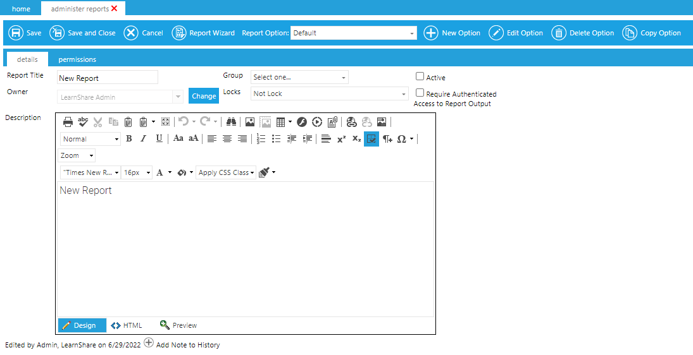Screen dimensions: 693x355
Task: Click the Change owner button
Action: [x=204, y=96]
